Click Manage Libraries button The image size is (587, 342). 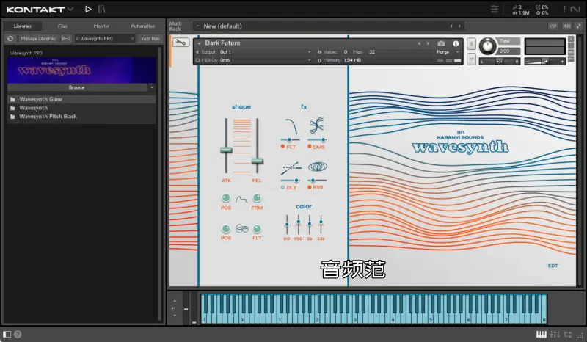[x=38, y=39]
